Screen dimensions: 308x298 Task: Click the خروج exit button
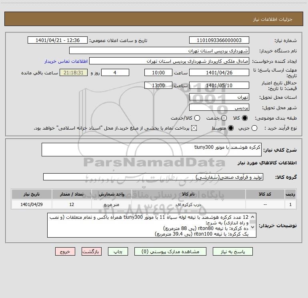pyautogui.click(x=65, y=252)
